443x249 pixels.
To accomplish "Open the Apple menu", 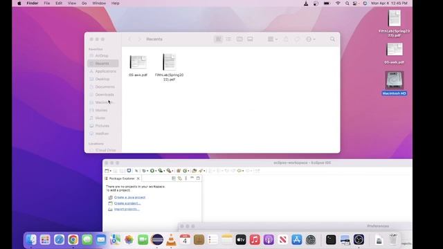I will 19,3.
